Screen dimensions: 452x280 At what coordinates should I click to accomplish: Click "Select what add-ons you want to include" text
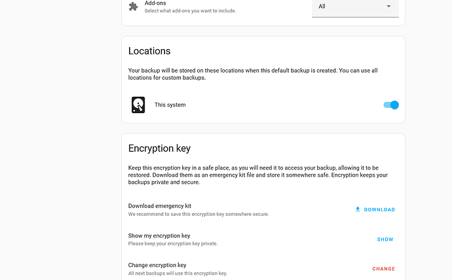190,10
